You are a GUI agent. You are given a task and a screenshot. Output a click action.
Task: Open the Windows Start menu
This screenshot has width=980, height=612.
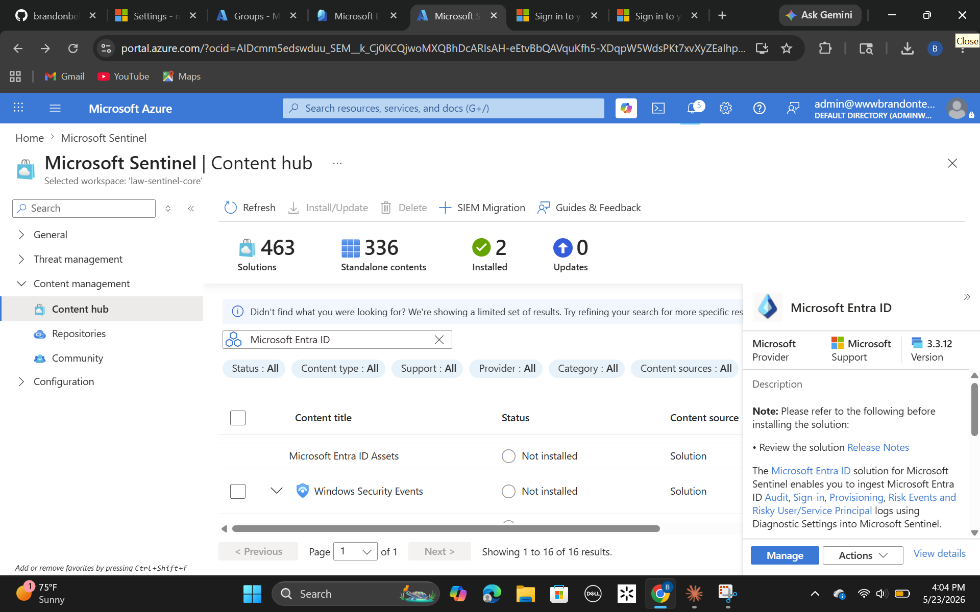252,594
